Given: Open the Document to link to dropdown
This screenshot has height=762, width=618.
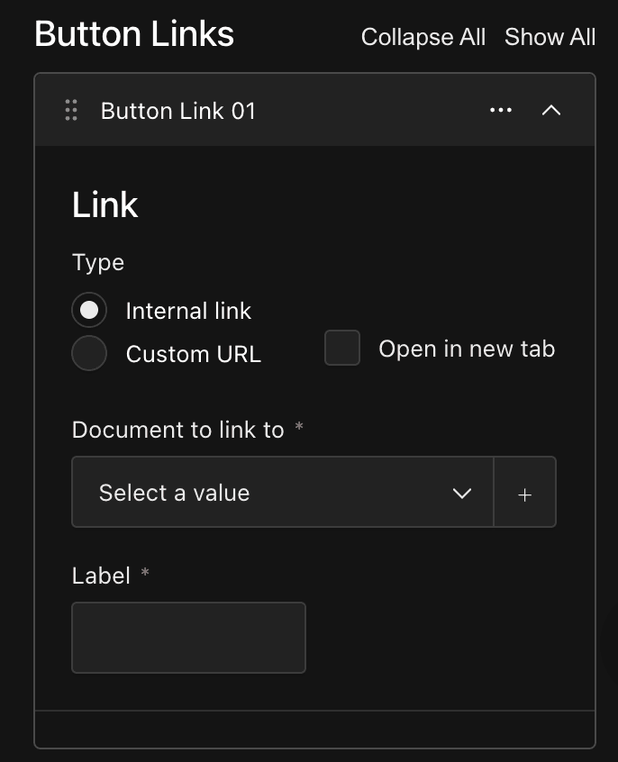Looking at the screenshot, I should (283, 493).
